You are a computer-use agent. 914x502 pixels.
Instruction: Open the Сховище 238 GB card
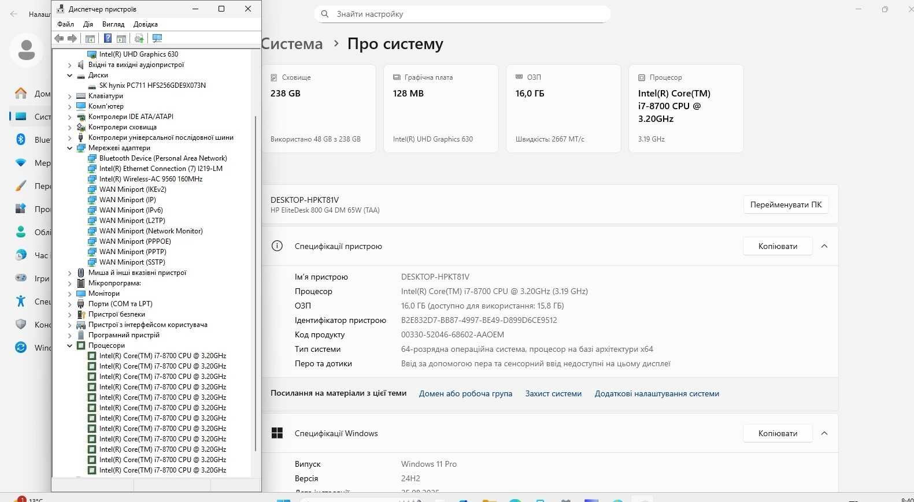click(x=319, y=109)
